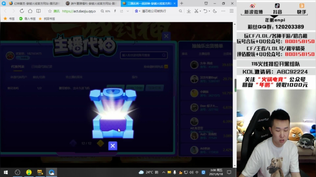Open Windows Start menu
Screen dimensions: 316x177
tap(6, 172)
